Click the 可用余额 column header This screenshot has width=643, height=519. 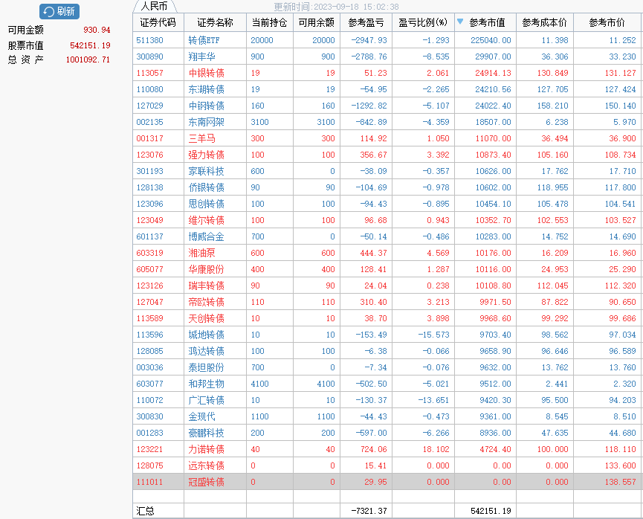[316, 22]
